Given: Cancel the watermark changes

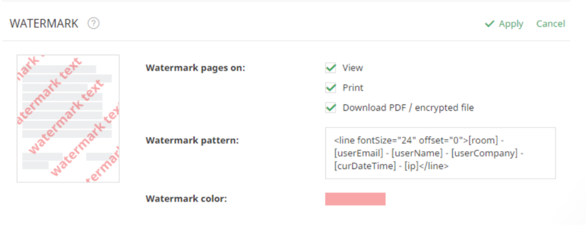Looking at the screenshot, I should 551,23.
